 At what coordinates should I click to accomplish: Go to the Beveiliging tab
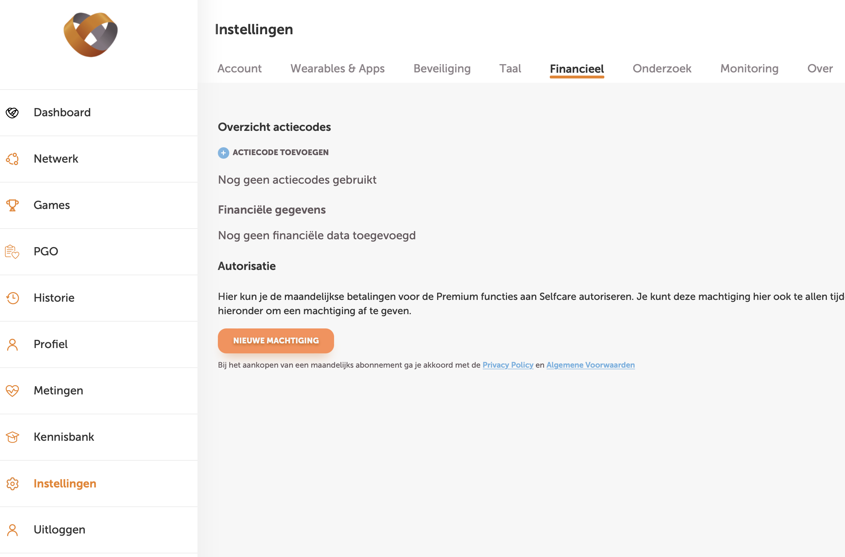[x=442, y=68]
